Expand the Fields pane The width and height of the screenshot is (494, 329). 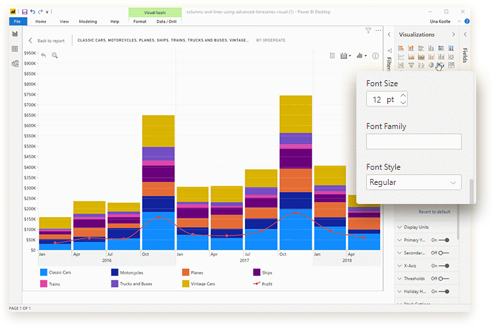point(465,34)
